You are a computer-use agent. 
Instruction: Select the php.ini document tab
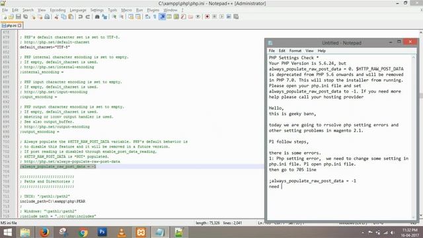pyautogui.click(x=11, y=25)
